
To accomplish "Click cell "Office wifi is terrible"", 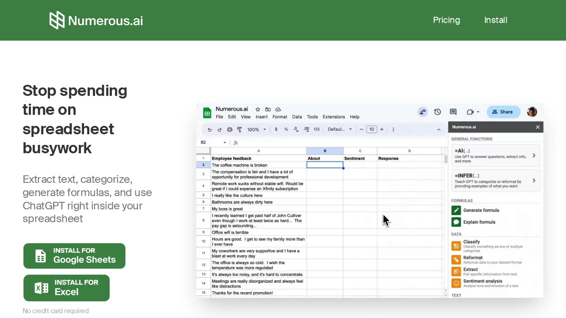I will tap(259, 232).
